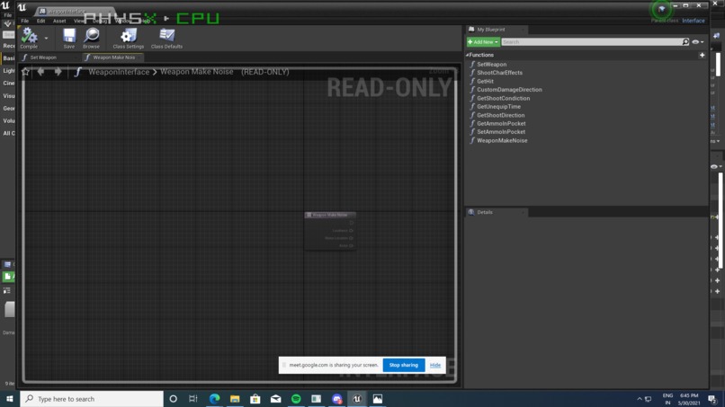Image resolution: width=725 pixels, height=407 pixels.
Task: Switch to Unreal Engine taskbar icon
Action: (x=357, y=399)
